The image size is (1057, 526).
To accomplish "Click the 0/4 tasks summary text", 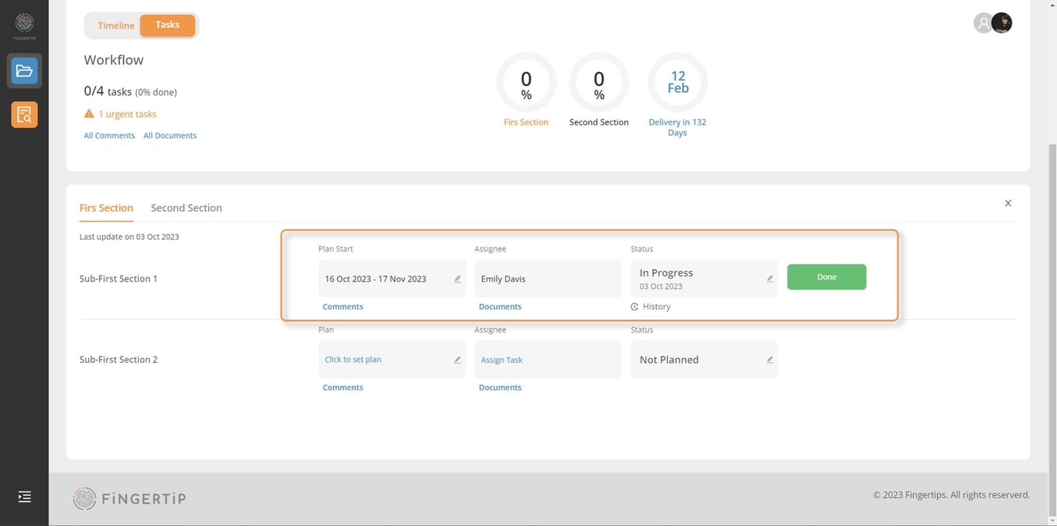I will 130,91.
